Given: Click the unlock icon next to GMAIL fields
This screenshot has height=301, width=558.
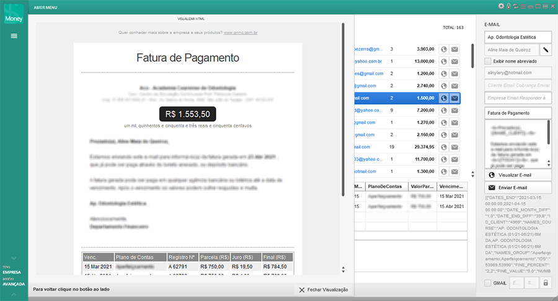Looking at the screenshot, I should point(546,283).
